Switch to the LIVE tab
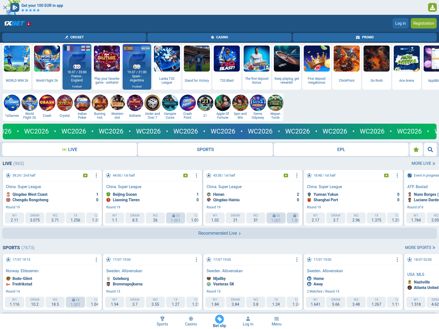 click(70, 149)
